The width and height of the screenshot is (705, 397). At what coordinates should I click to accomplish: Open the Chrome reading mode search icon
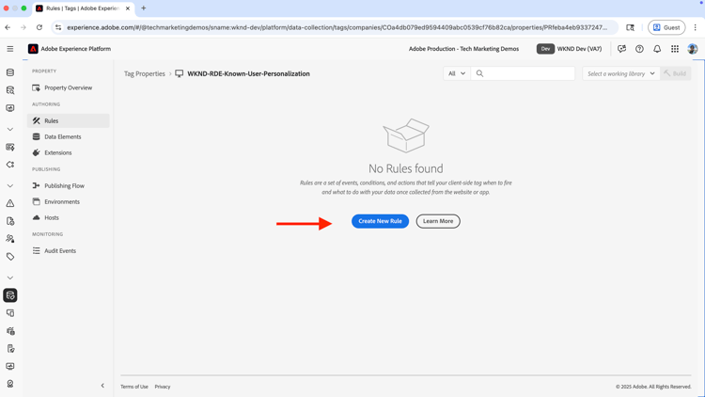(x=631, y=27)
